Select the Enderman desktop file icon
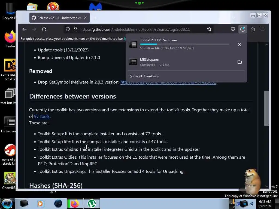Screen dimensions: 279x209 (8, 125)
